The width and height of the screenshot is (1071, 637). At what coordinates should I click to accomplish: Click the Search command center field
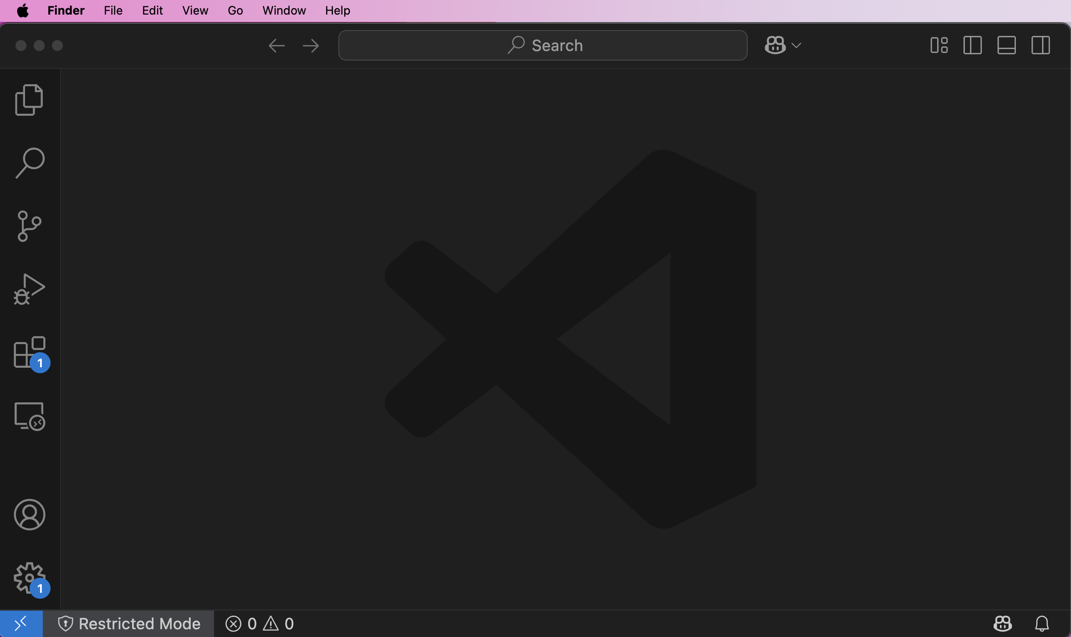[x=543, y=46]
